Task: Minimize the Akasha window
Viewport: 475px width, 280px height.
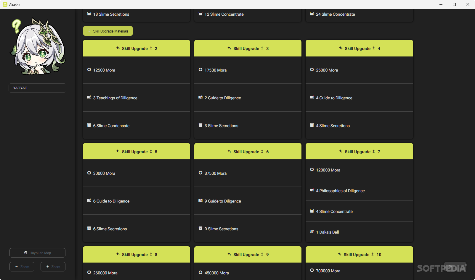Action: pos(441,4)
